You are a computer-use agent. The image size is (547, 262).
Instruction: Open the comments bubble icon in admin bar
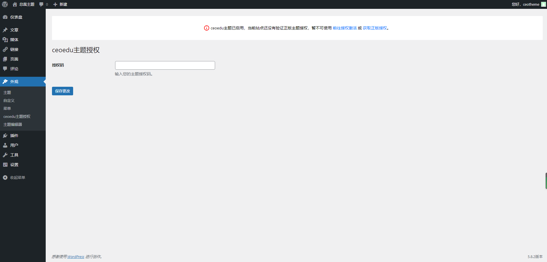point(41,4)
